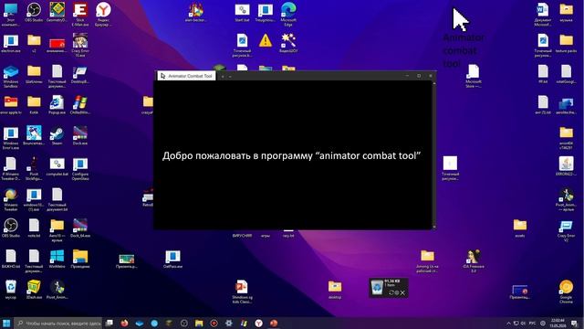
Task: Select the desktop folder icon near recycle bin widget
Action: coord(335,290)
